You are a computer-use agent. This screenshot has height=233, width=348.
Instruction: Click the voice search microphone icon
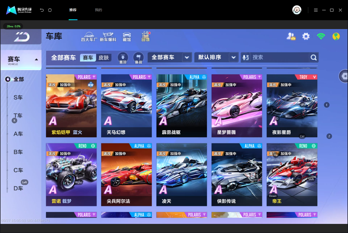pyautogui.click(x=246, y=57)
